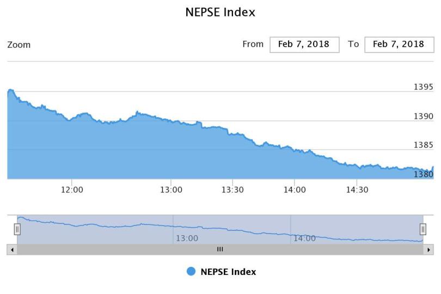The image size is (441, 294).
Task: Click the 1390 y-axis value label
Action: pos(423,117)
